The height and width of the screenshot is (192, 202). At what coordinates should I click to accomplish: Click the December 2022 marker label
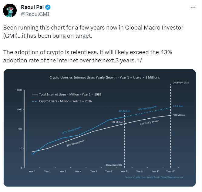(114, 165)
